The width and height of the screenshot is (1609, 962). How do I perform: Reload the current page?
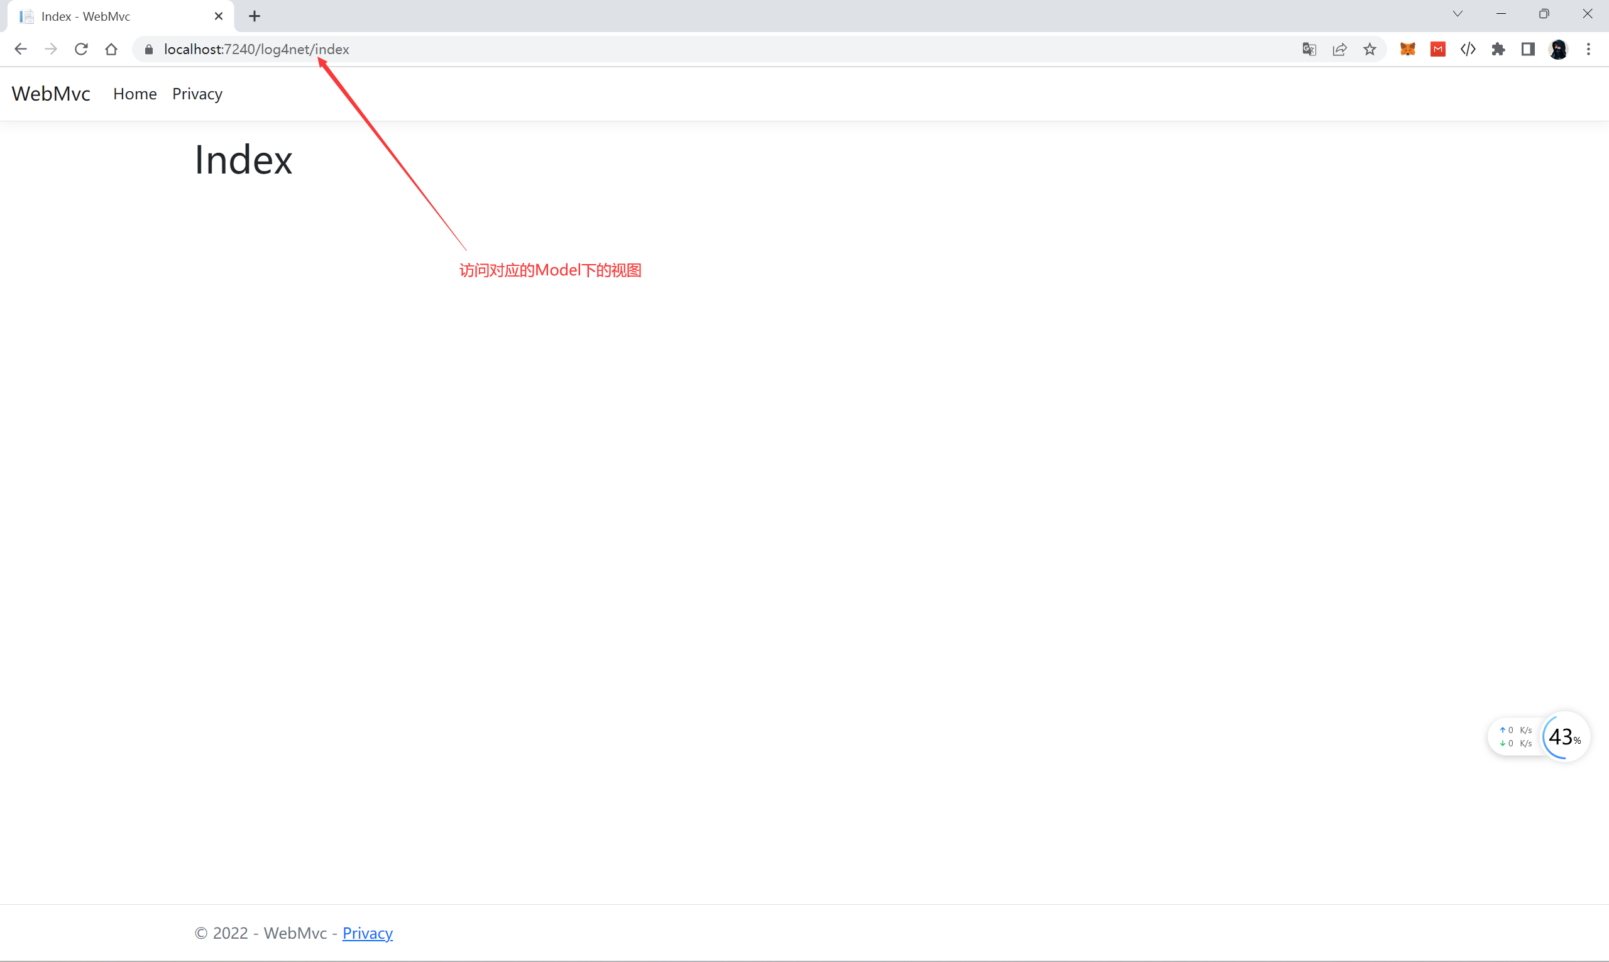81,49
